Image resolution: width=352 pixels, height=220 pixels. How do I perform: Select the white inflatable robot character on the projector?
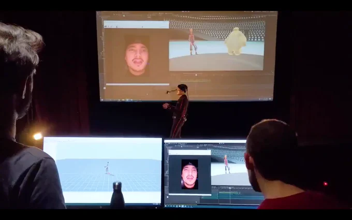point(236,41)
